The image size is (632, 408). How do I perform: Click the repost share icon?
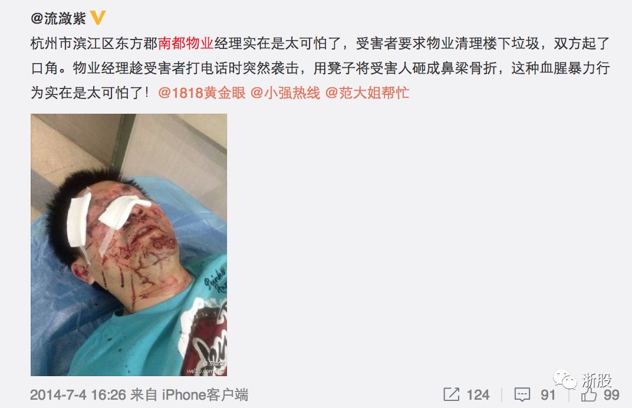point(452,394)
